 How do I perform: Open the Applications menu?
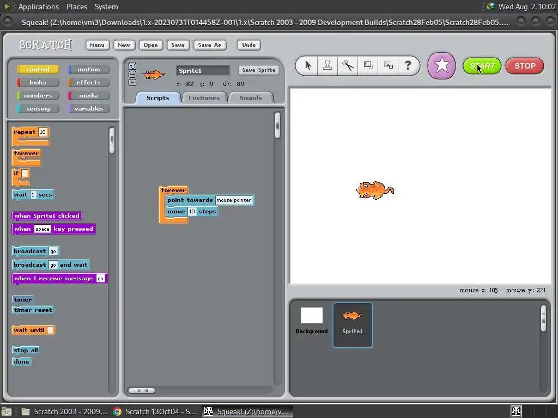tap(39, 7)
